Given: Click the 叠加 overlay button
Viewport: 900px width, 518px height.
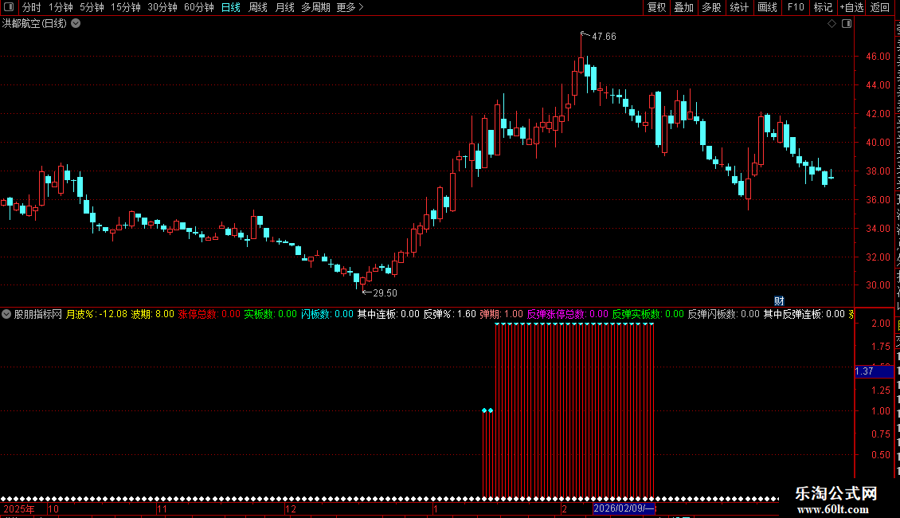Looking at the screenshot, I should tap(683, 7).
